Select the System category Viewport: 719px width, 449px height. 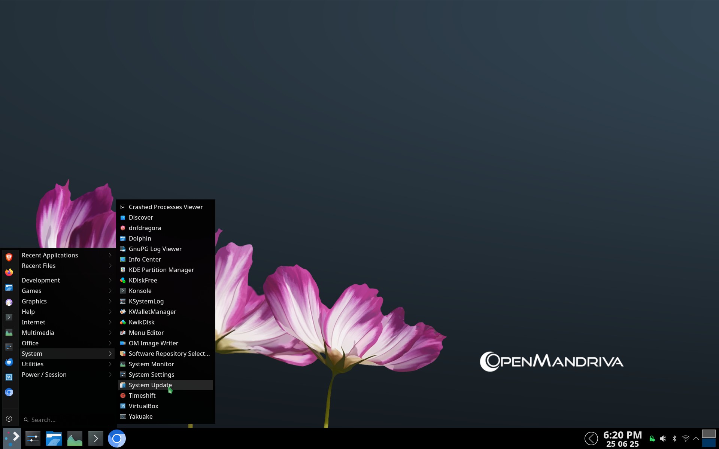pyautogui.click(x=67, y=354)
